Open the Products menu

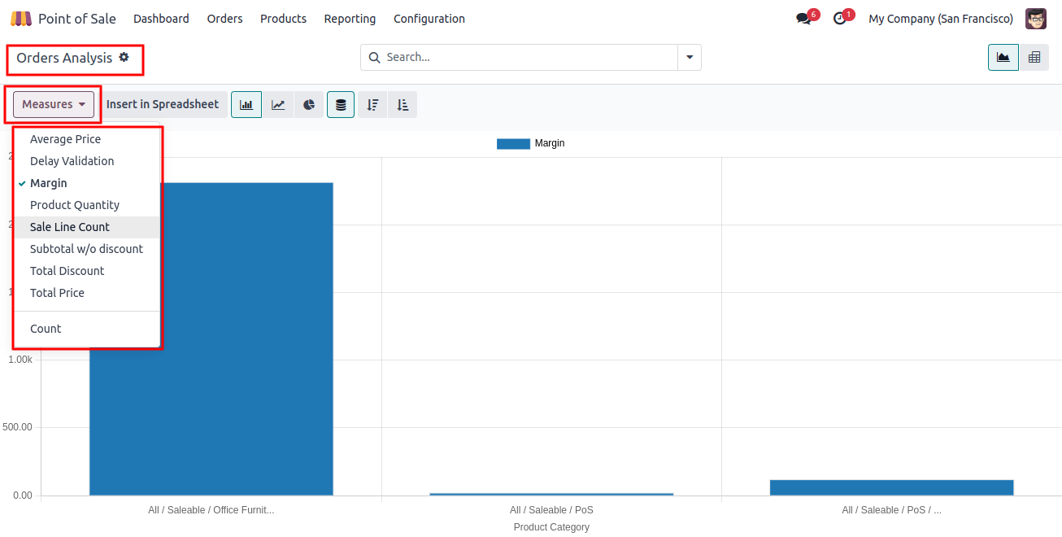pyautogui.click(x=283, y=19)
